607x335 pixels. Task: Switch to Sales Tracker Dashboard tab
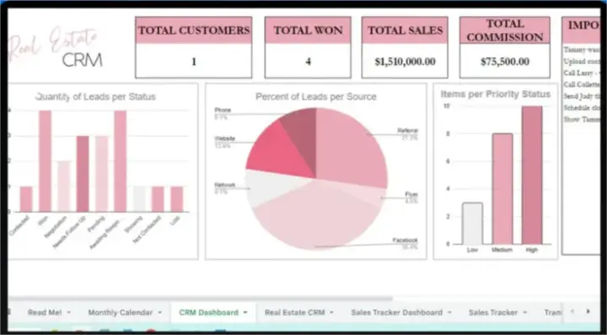click(x=396, y=312)
